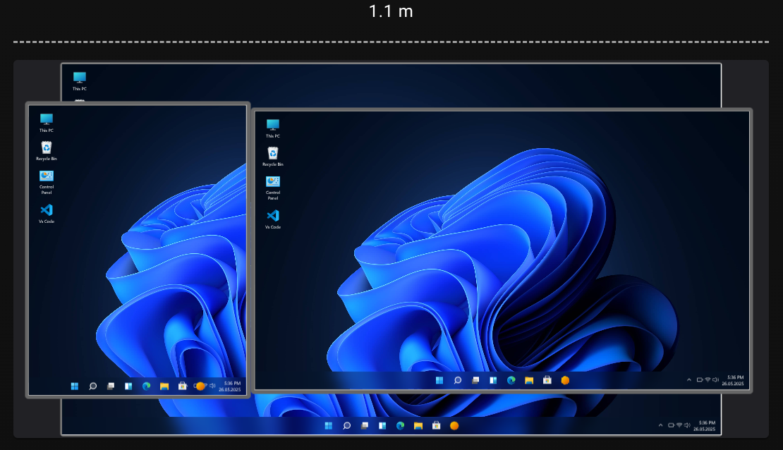Open Task View on rear ultrawide screen taskbar
The width and height of the screenshot is (783, 450).
point(365,425)
